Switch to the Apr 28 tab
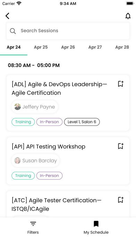This screenshot has height=242, width=136. tap(122, 47)
